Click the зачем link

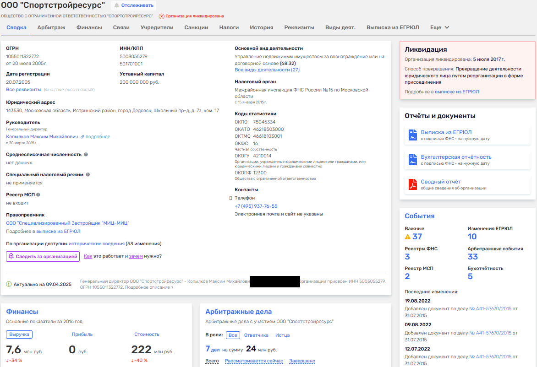pyautogui.click(x=136, y=256)
